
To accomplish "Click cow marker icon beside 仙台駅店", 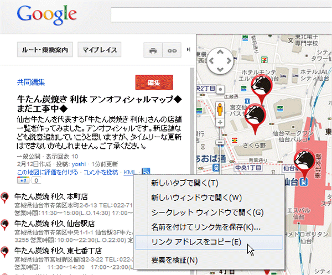I will pos(4,225).
